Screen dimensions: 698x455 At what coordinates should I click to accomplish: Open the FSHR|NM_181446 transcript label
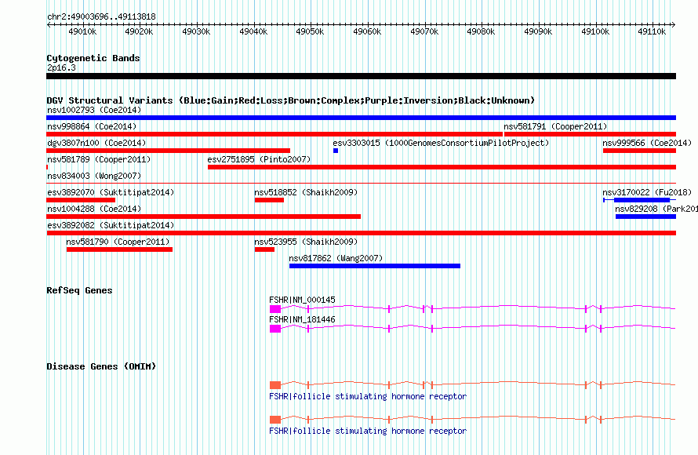pyautogui.click(x=302, y=319)
